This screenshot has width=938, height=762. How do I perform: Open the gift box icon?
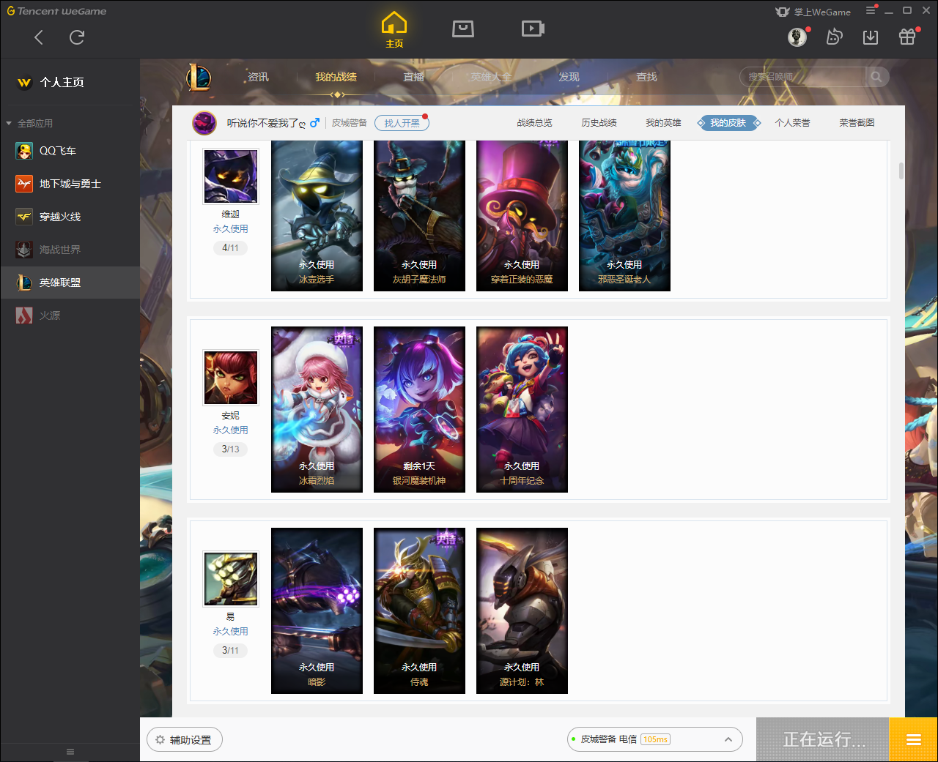point(907,37)
